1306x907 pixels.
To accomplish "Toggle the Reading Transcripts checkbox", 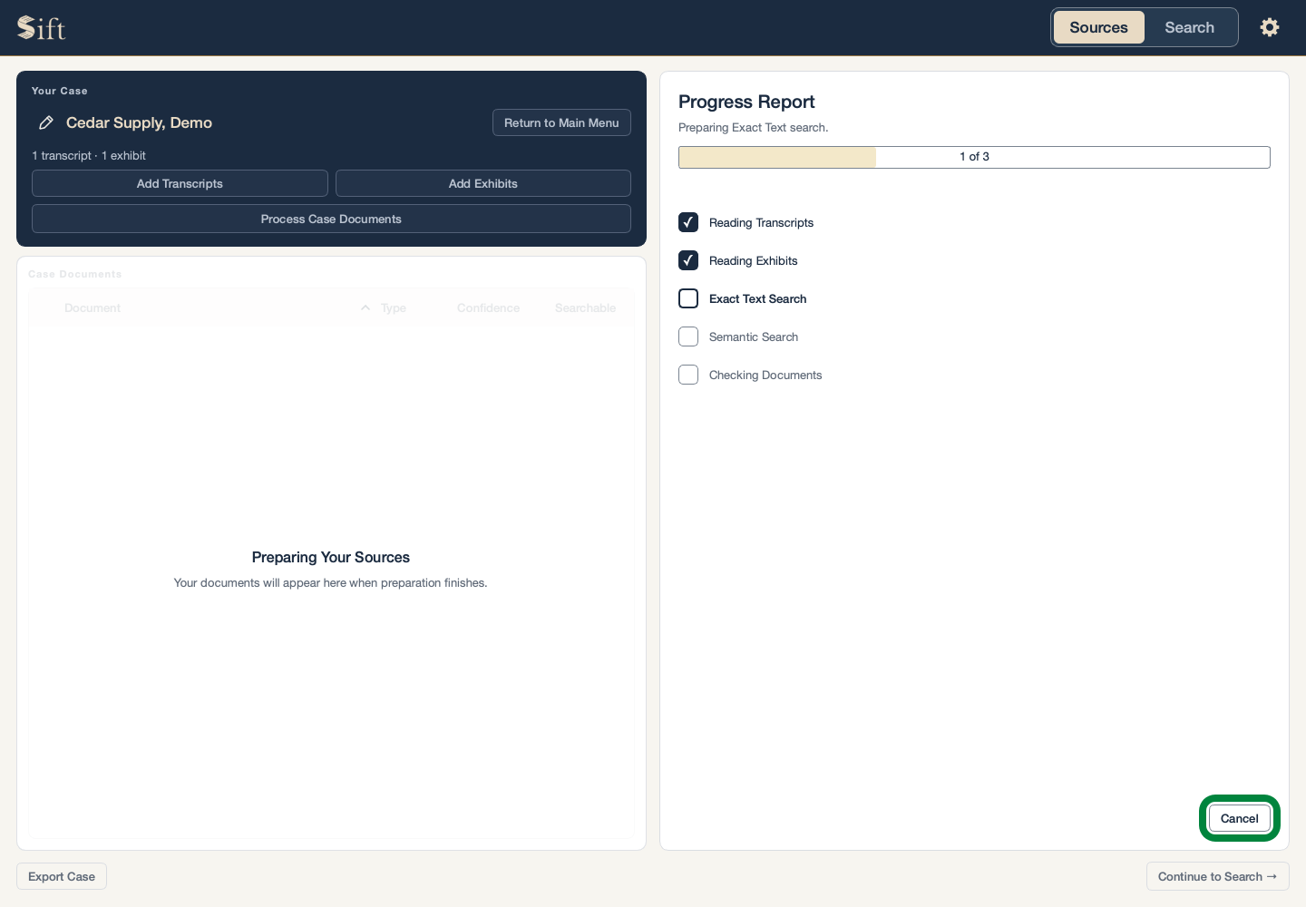I will pos(688,222).
